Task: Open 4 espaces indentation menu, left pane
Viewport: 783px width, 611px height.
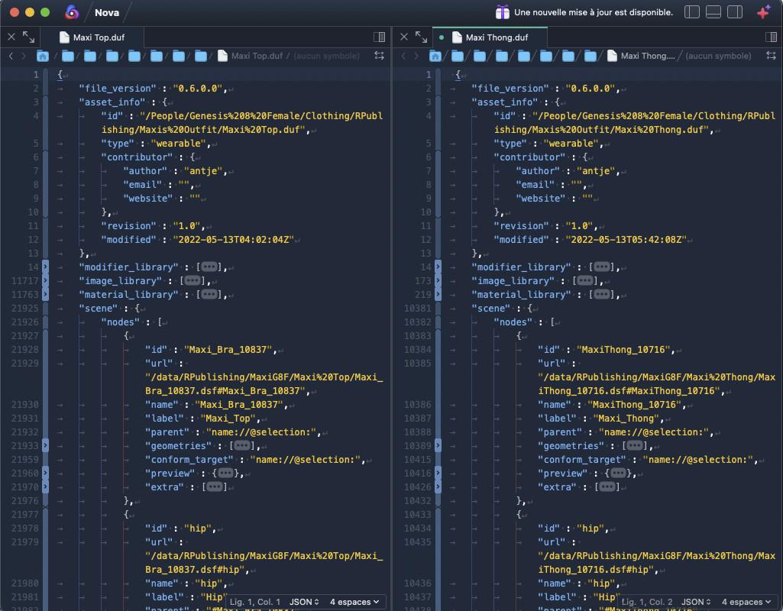Action: pos(354,602)
